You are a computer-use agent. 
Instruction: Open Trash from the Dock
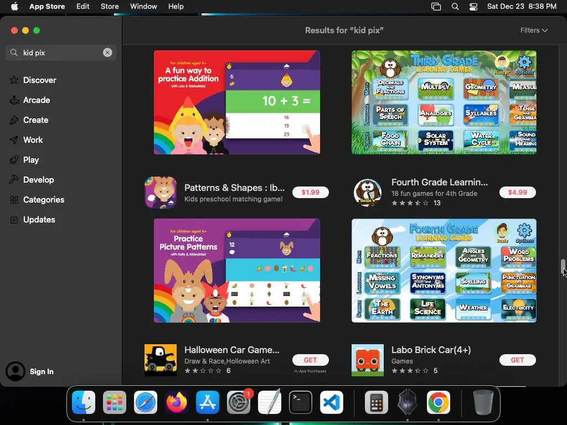click(483, 402)
